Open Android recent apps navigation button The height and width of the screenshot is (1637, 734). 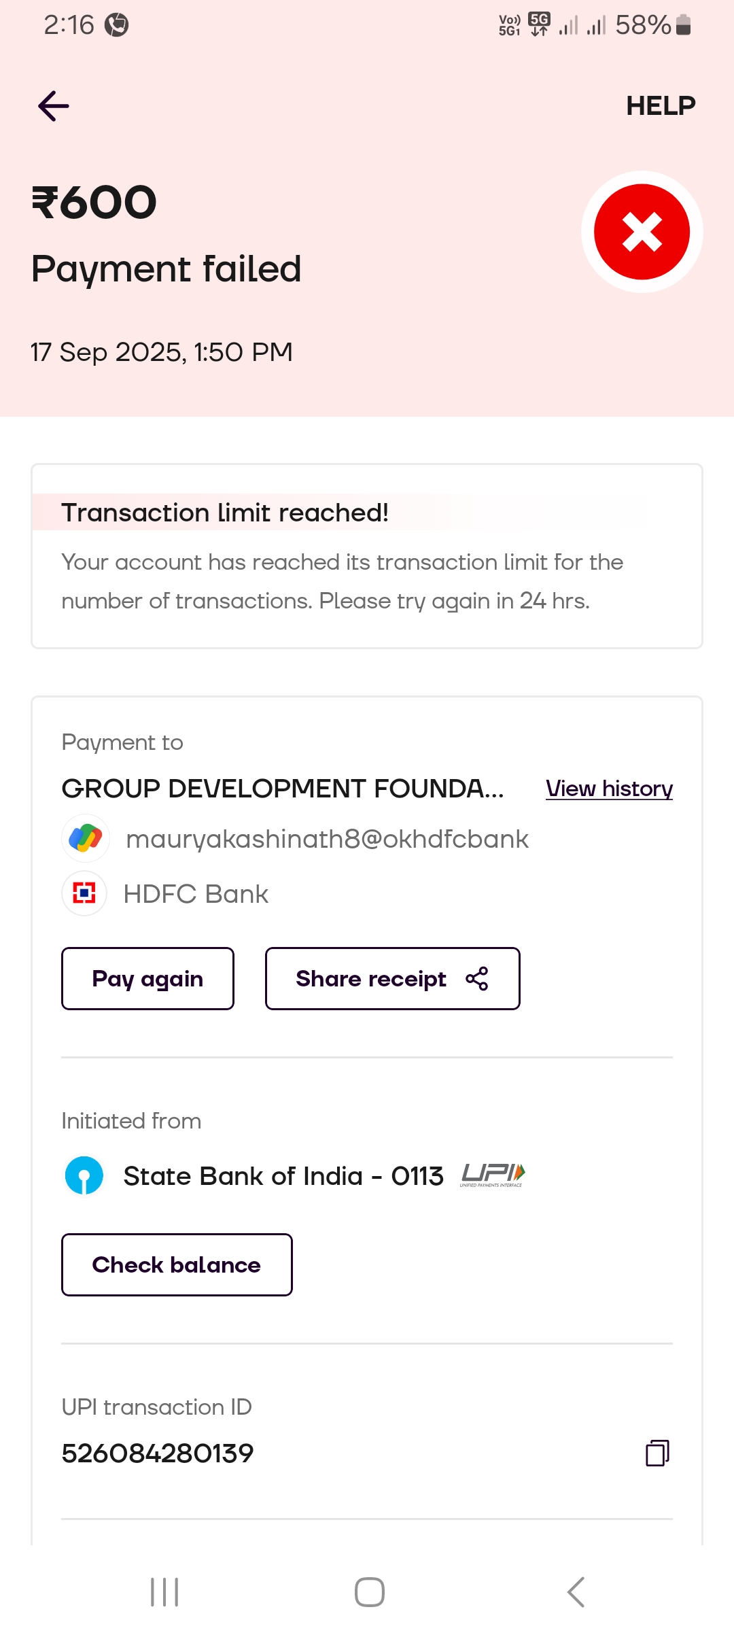coord(164,1592)
